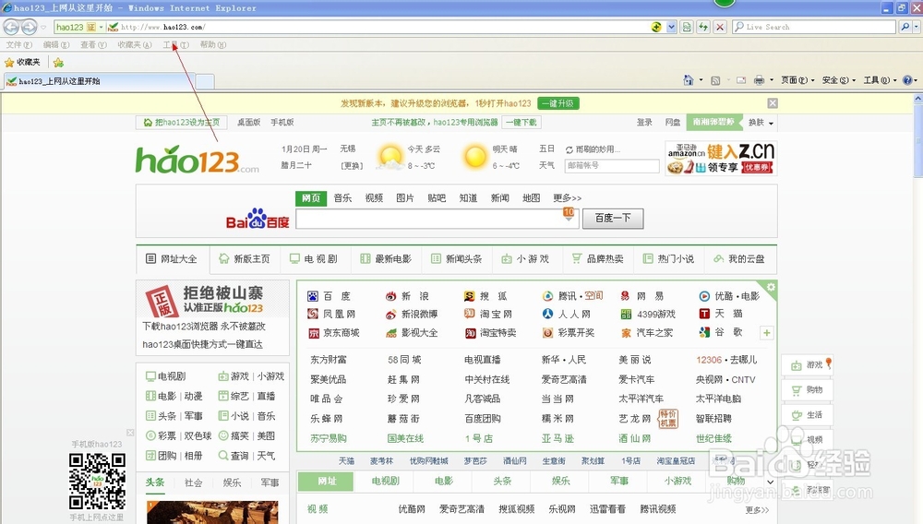Click the green settings gear on site grid
The width and height of the screenshot is (923, 524).
[771, 287]
